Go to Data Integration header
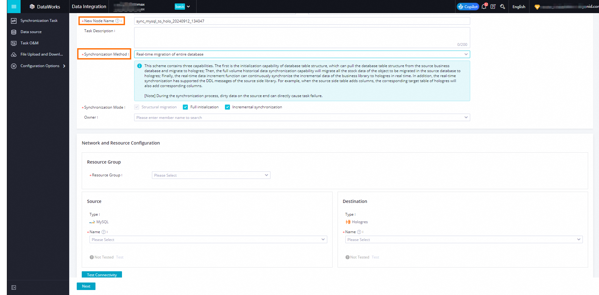 pyautogui.click(x=89, y=7)
